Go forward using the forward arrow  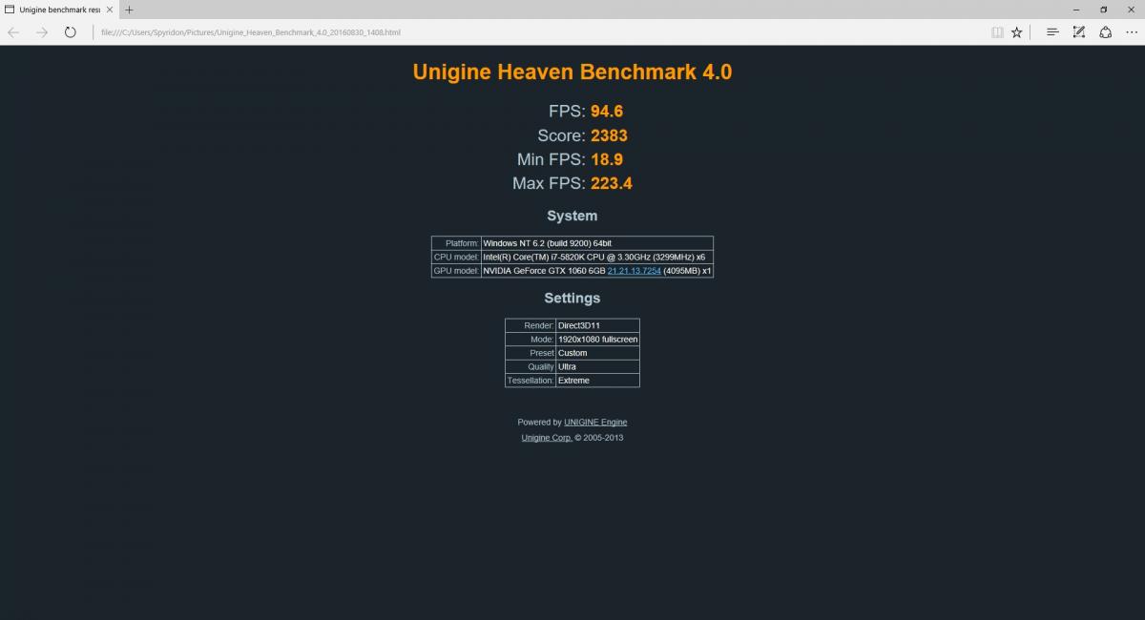click(x=42, y=32)
